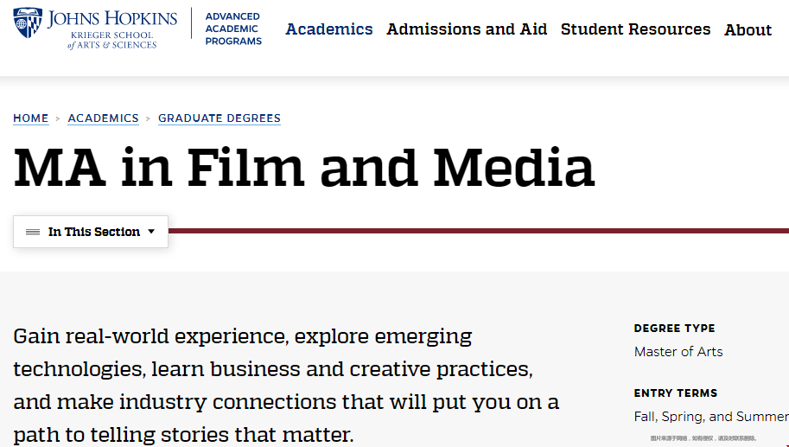
Task: Click the hamburger lines icon in In This Section
Action: pos(33,232)
